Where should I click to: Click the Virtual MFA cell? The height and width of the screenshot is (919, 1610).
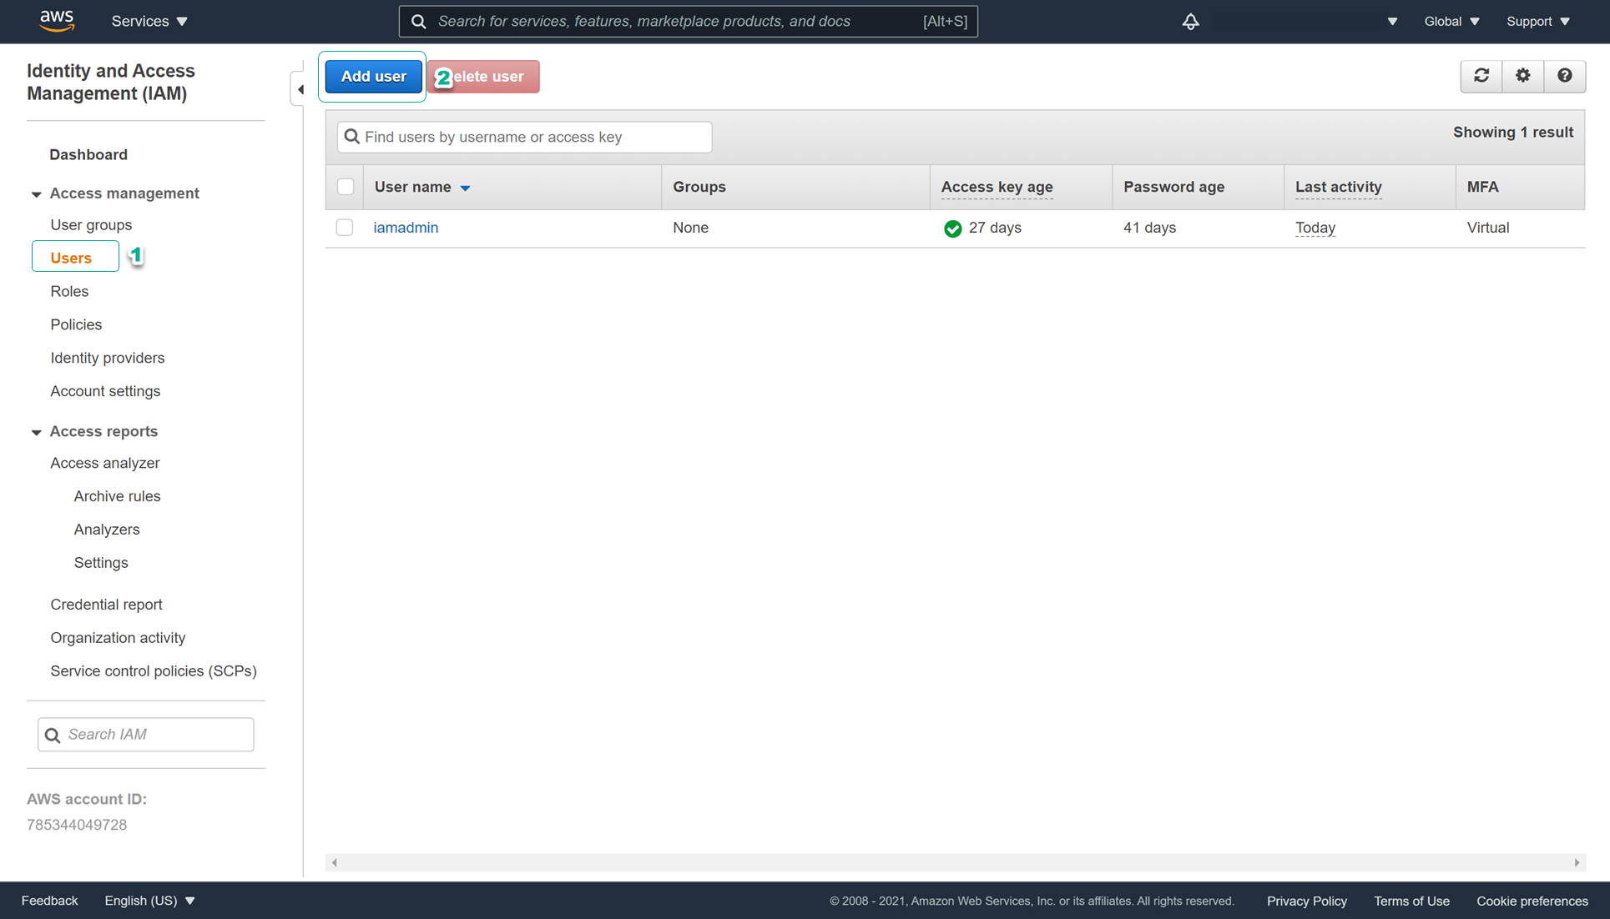(1488, 228)
